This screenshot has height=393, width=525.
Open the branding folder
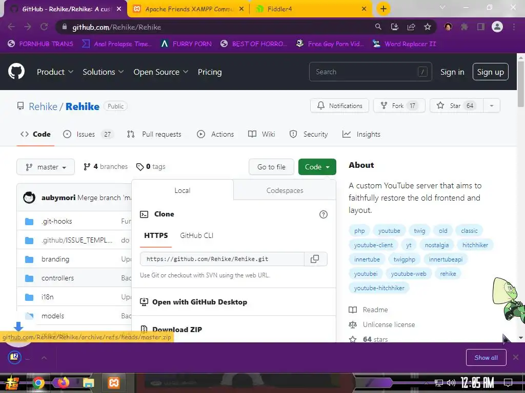(55, 259)
